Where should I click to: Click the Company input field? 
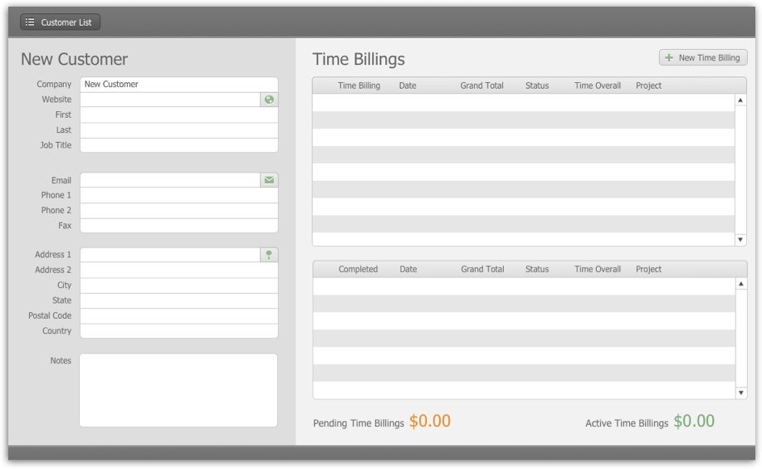click(178, 84)
